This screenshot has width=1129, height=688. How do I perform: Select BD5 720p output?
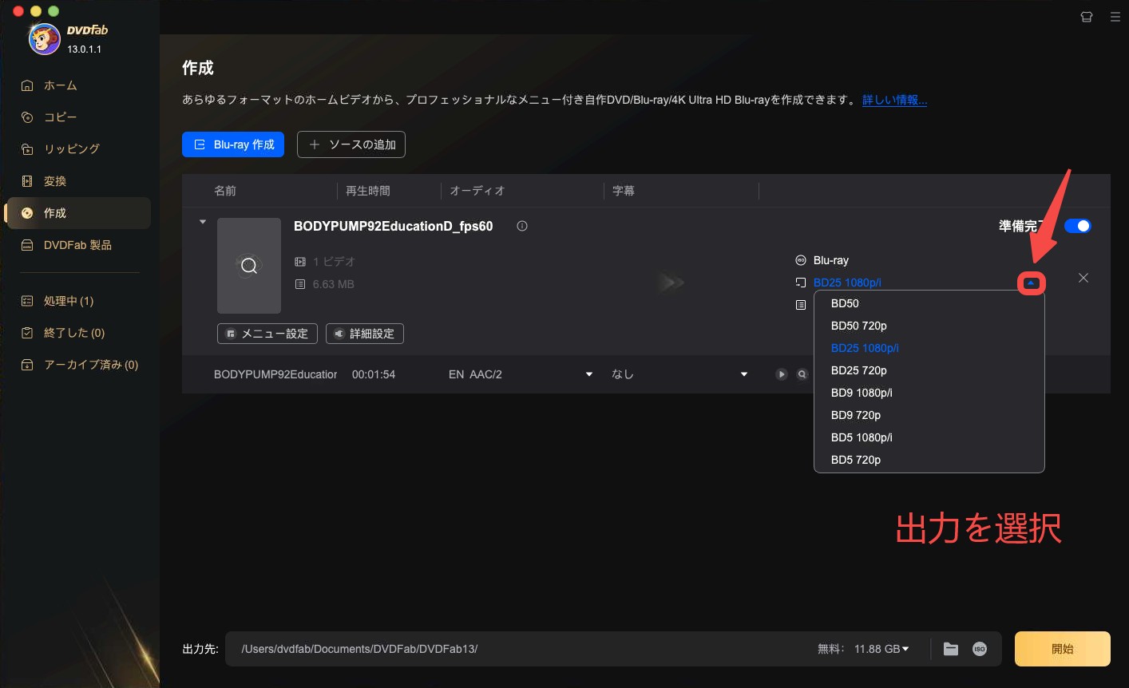click(929, 460)
